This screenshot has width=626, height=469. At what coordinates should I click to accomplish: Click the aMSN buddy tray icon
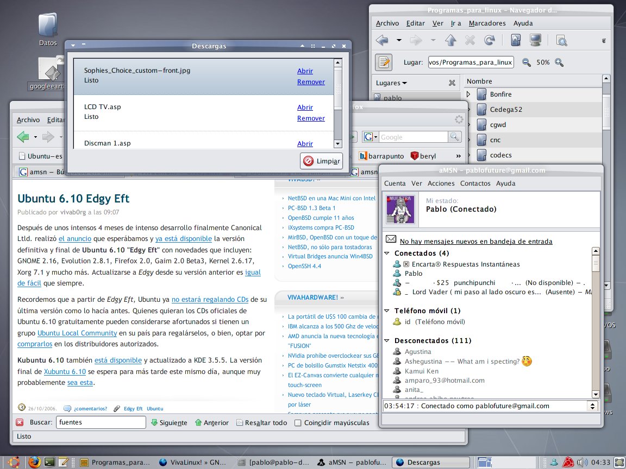554,462
